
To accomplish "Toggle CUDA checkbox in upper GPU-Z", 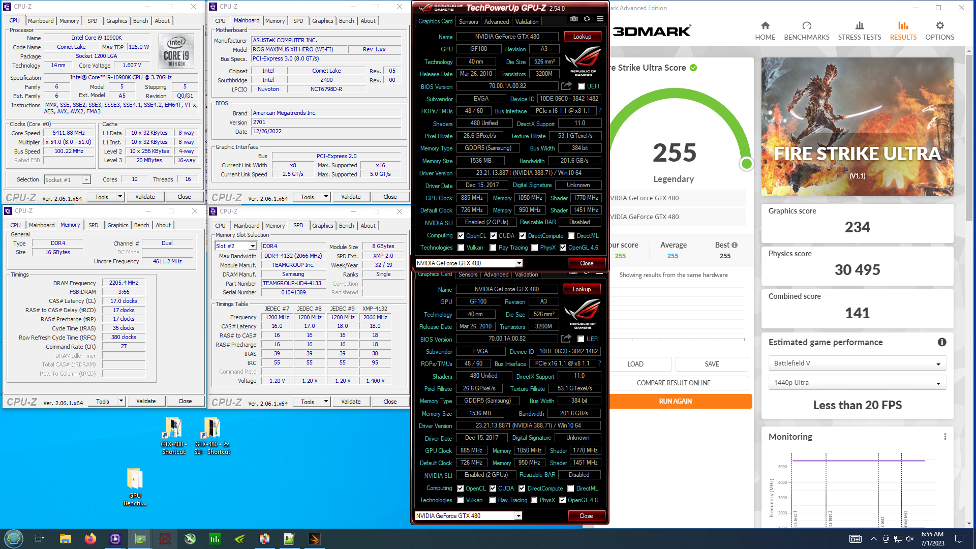I will (x=494, y=236).
